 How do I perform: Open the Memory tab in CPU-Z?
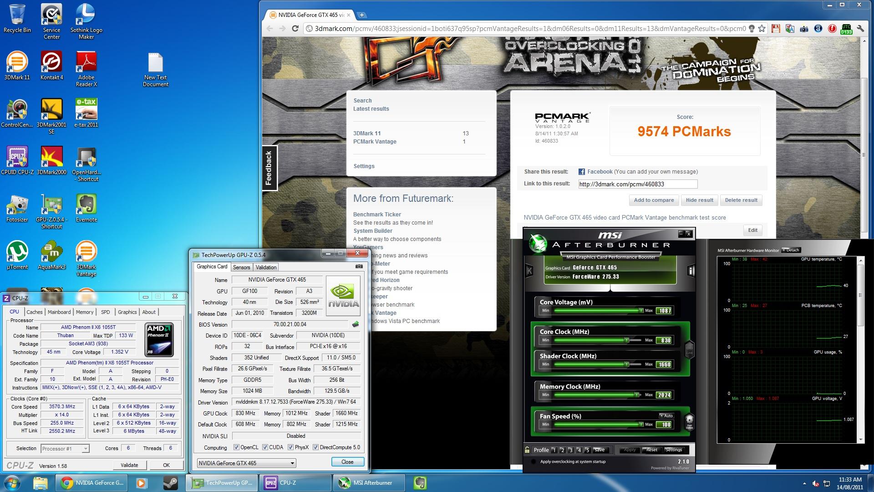85,312
